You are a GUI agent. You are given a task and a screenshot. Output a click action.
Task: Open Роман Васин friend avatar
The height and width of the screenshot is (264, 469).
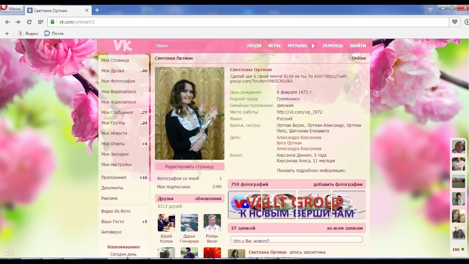(x=212, y=223)
